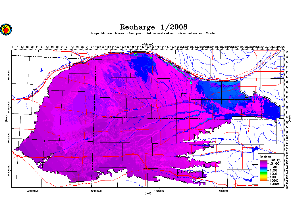Viewport: 291px width, 218px height.
Task: Click the .00100 legend value label
Action: click(x=275, y=160)
